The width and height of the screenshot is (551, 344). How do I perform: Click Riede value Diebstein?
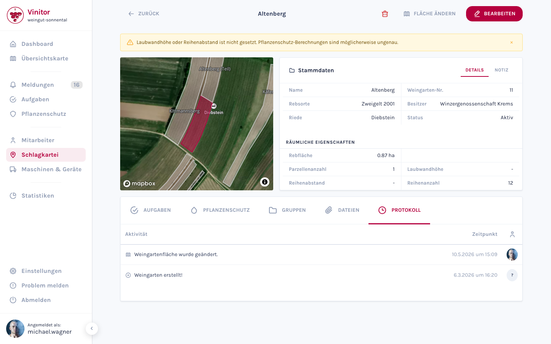[383, 118]
